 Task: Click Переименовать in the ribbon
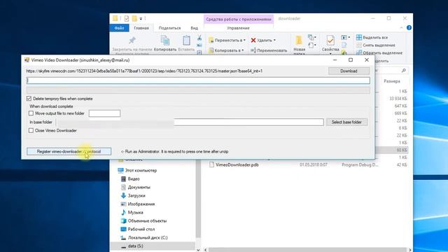269,50
